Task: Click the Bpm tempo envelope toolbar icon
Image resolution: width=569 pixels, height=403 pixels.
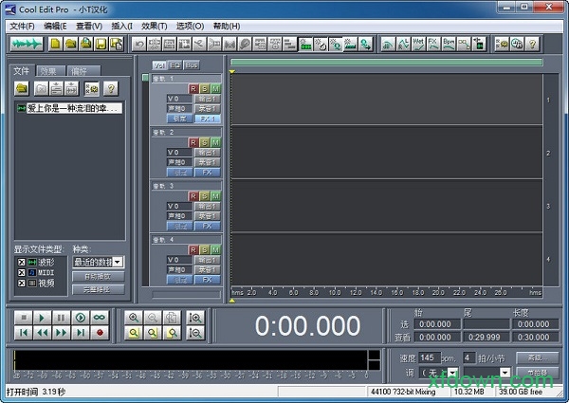Action: (x=449, y=45)
